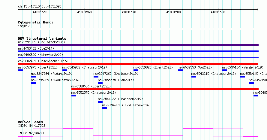Screen dimensions: 267x140
Task: Click the DGV Structural Variants track heading
Action: point(42,38)
